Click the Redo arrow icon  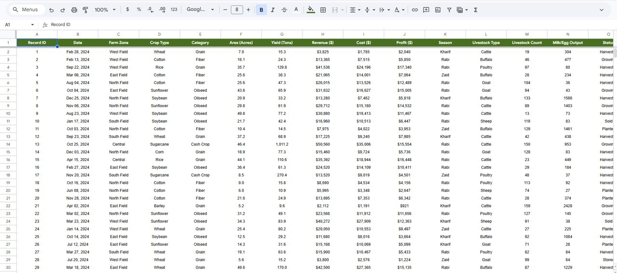(63, 10)
